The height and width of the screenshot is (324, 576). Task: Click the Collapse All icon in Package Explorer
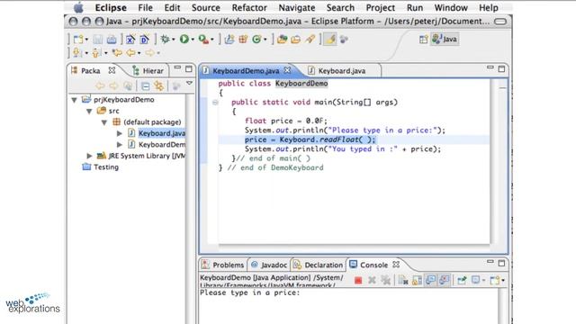146,86
